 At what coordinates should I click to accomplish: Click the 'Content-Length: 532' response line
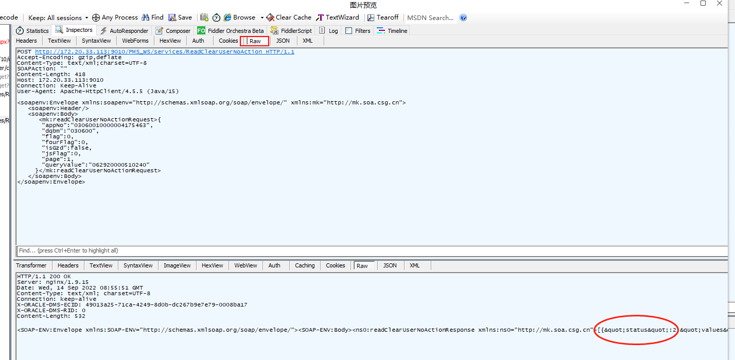[51, 316]
